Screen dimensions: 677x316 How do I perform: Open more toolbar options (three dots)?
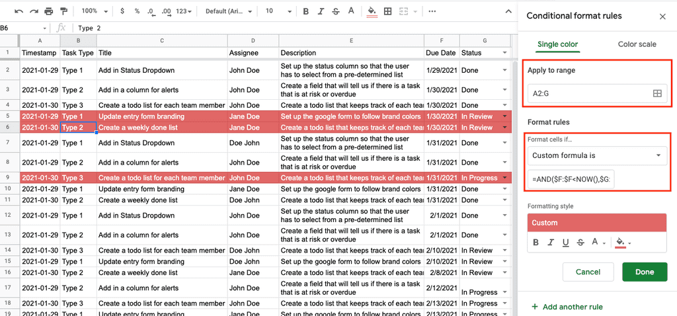point(432,11)
